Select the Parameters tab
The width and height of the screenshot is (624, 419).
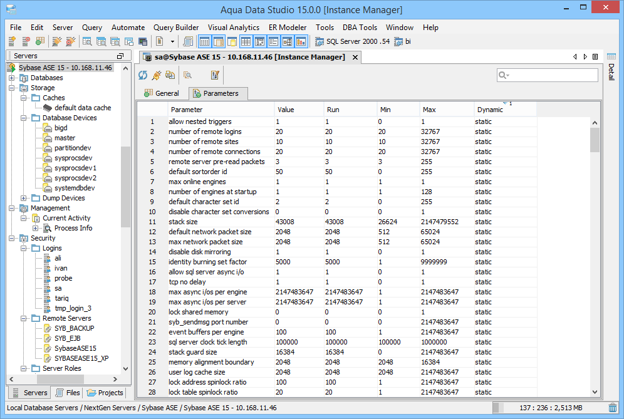[218, 93]
